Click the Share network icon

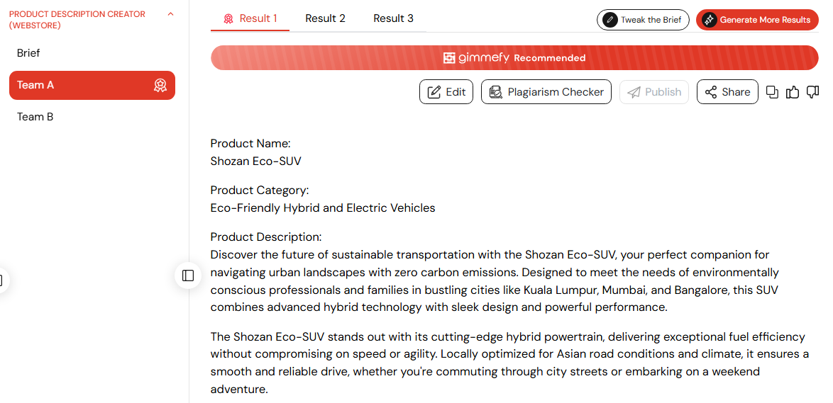pyautogui.click(x=711, y=92)
